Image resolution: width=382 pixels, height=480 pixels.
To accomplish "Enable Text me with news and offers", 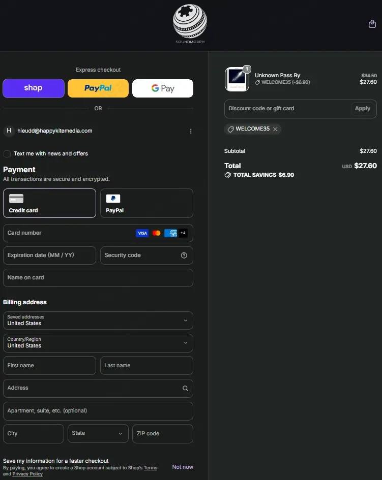I will click(7, 154).
